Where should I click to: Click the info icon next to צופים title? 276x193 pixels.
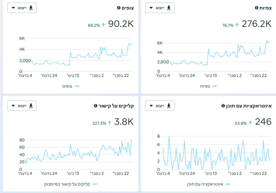tap(119, 8)
